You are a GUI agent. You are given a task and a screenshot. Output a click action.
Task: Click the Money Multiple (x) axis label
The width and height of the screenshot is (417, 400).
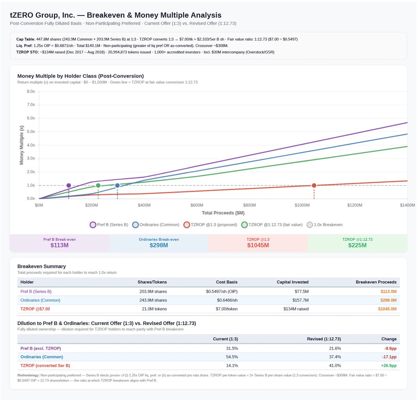pos(22,145)
